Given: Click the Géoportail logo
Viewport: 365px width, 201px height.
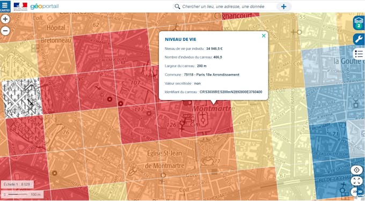Looking at the screenshot, I should pyautogui.click(x=45, y=6).
